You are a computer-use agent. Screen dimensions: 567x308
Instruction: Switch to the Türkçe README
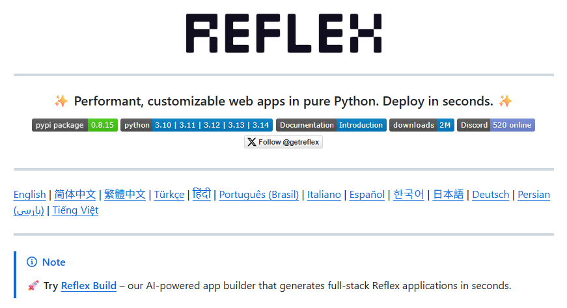(169, 195)
